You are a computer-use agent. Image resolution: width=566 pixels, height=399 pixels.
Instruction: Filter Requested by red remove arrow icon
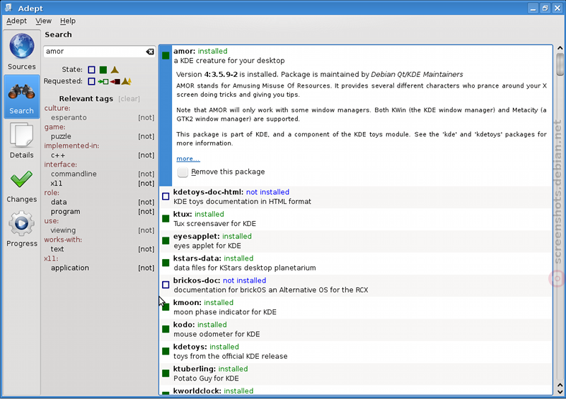click(115, 81)
